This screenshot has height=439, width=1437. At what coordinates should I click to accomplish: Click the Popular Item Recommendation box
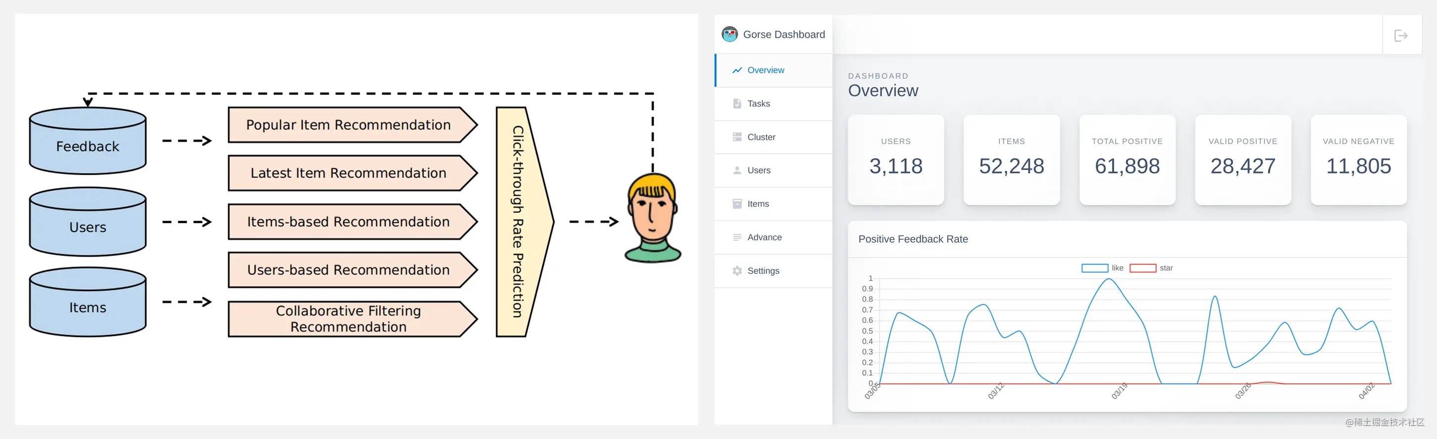click(x=353, y=125)
